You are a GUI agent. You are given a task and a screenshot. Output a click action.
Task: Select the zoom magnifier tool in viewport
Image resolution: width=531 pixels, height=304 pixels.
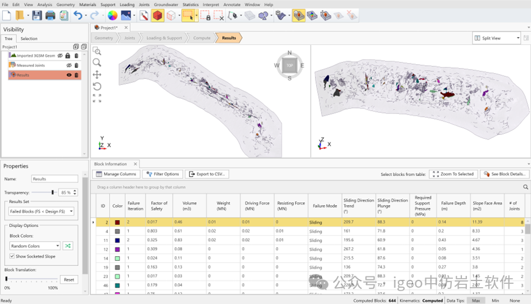click(97, 62)
